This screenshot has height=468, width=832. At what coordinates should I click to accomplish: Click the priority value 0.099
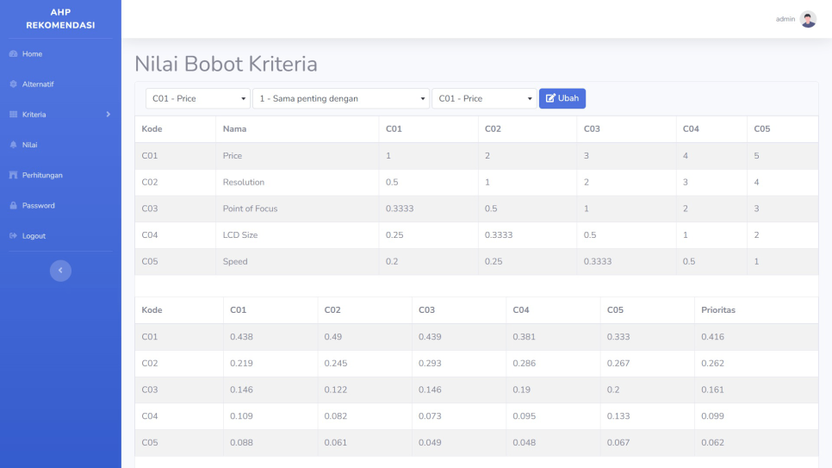coord(712,416)
